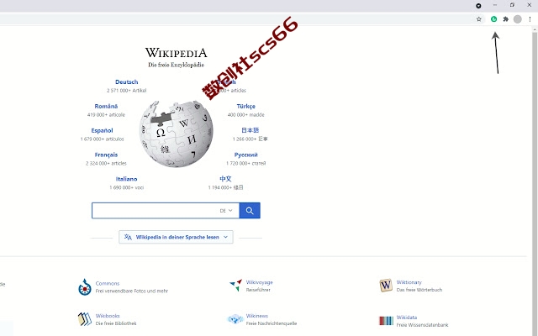Click the WIKIPEDIA wordmark heading

coord(176,53)
